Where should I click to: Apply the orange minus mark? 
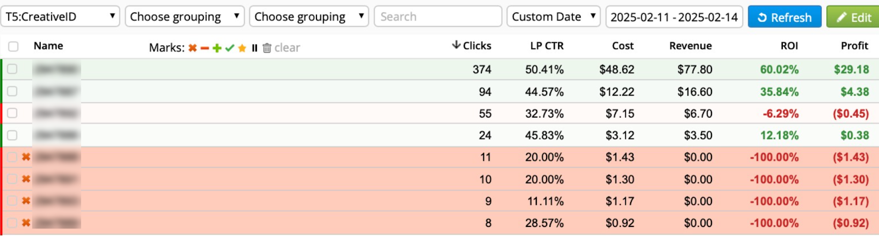pyautogui.click(x=204, y=48)
